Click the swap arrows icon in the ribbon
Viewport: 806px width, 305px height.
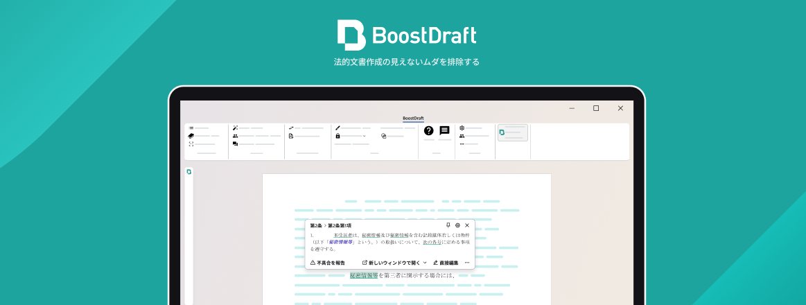click(x=291, y=128)
